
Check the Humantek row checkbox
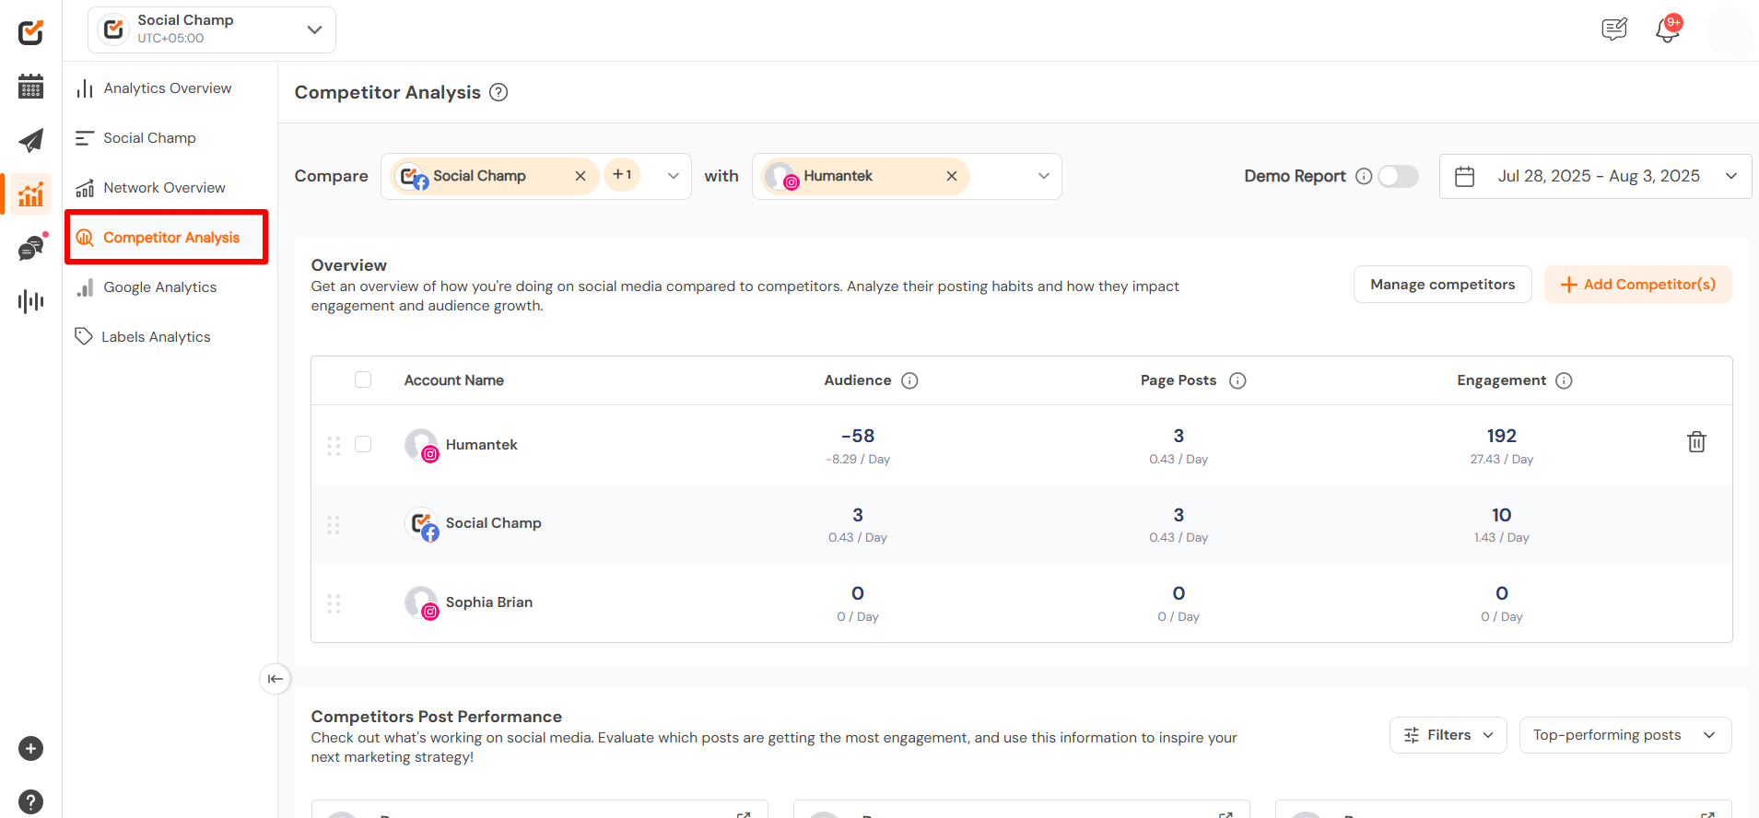[x=363, y=444]
